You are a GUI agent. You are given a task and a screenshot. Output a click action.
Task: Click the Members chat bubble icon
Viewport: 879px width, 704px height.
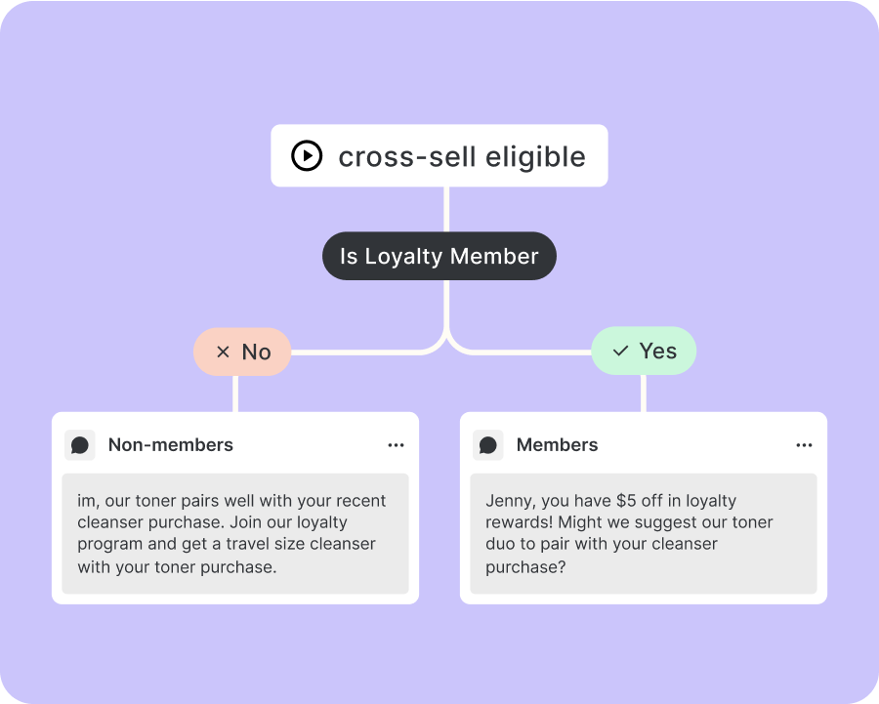click(488, 445)
